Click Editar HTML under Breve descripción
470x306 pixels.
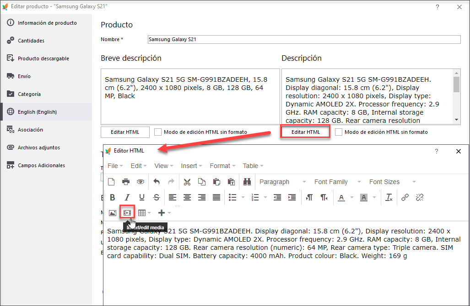[125, 132]
